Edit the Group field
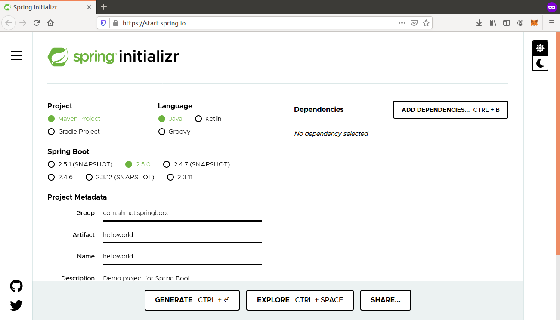Image resolution: width=560 pixels, height=320 pixels. point(182,213)
